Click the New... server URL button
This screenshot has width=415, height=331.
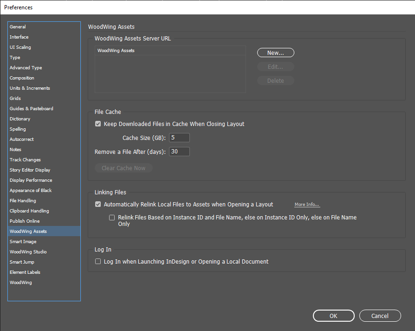click(x=275, y=53)
